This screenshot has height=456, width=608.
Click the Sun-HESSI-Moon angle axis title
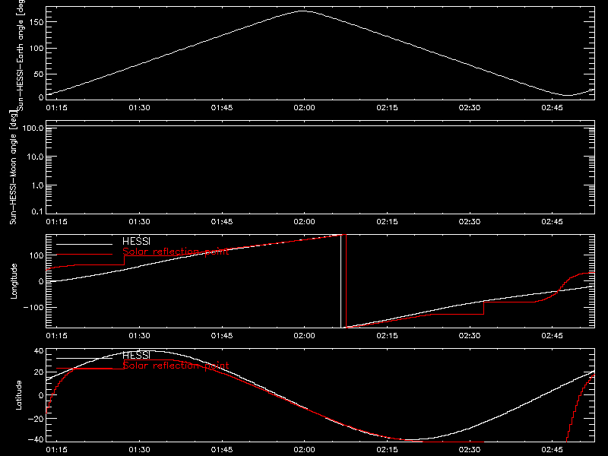click(13, 167)
